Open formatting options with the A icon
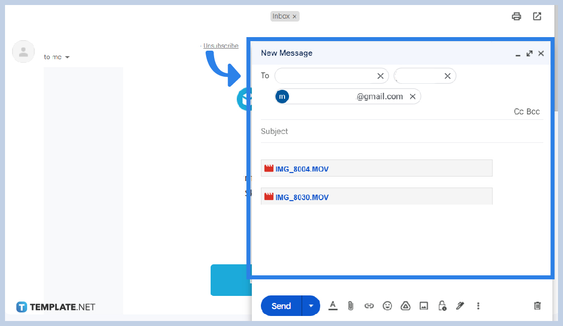The image size is (563, 326). click(333, 305)
